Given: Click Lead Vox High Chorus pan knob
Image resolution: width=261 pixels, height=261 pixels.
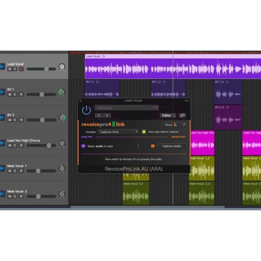Looking at the screenshot, I should coord(62,143).
